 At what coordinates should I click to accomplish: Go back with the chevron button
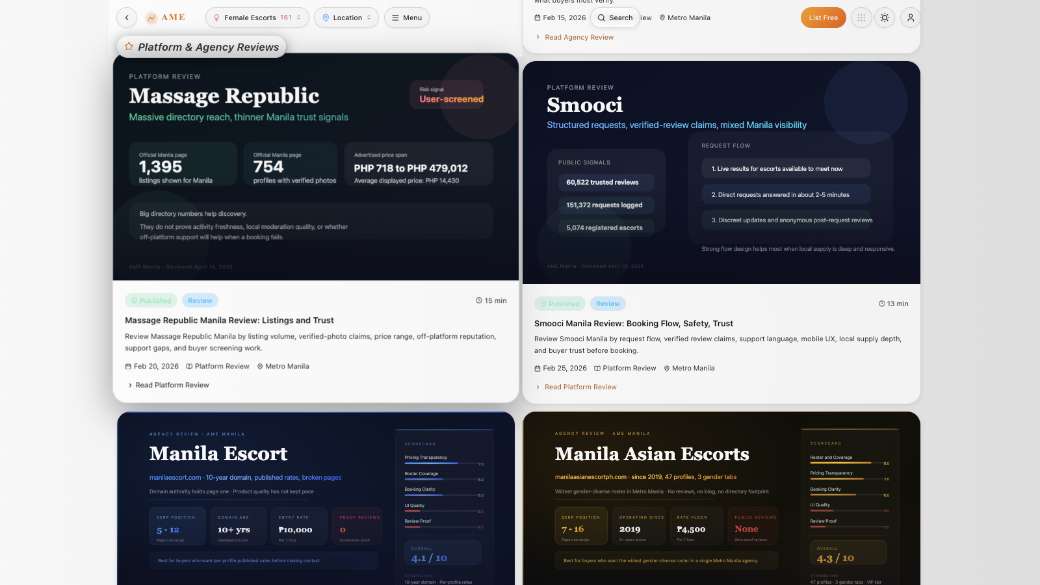pyautogui.click(x=127, y=18)
